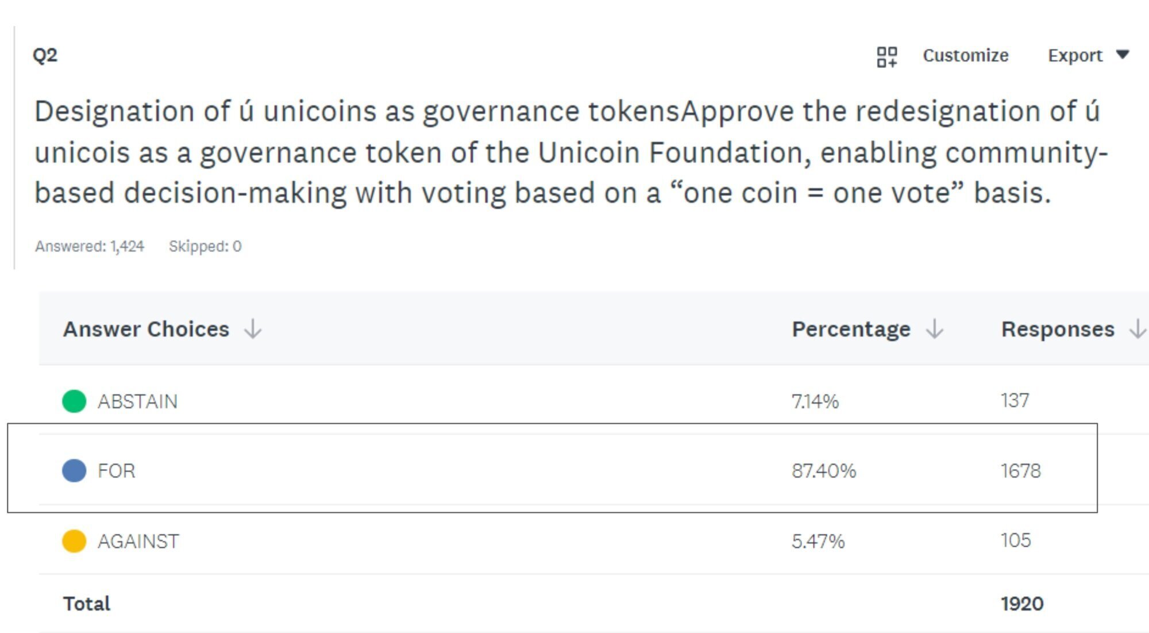The image size is (1149, 633).
Task: Click the yellow AGAINST color dot
Action: [74, 541]
